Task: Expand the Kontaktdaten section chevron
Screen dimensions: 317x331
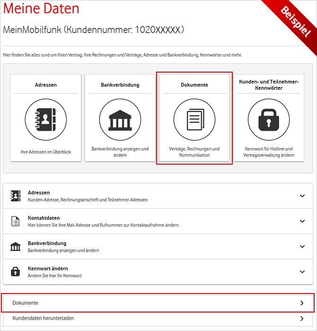Action: coord(302,221)
